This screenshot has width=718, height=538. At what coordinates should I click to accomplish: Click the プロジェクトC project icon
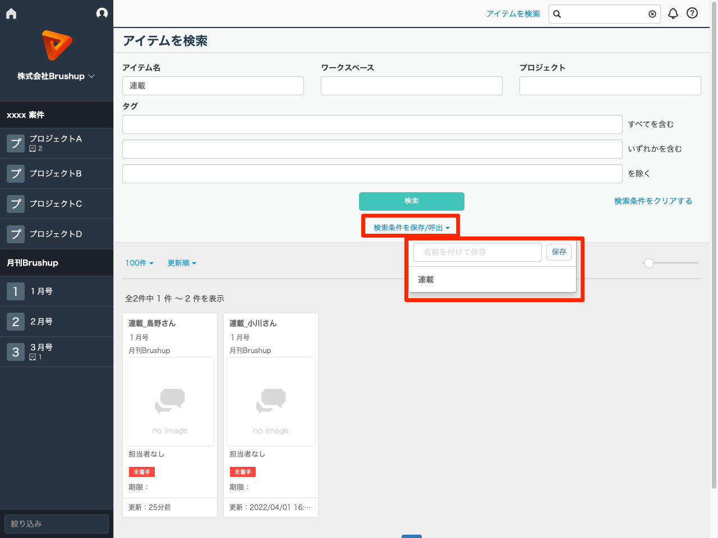pyautogui.click(x=16, y=204)
